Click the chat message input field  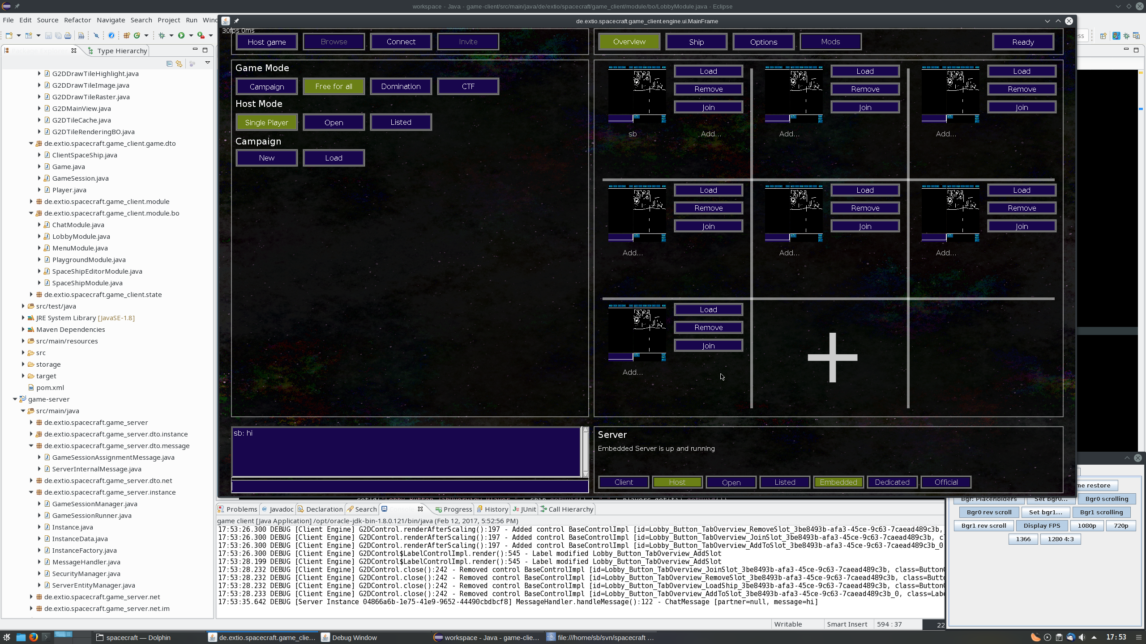point(410,486)
